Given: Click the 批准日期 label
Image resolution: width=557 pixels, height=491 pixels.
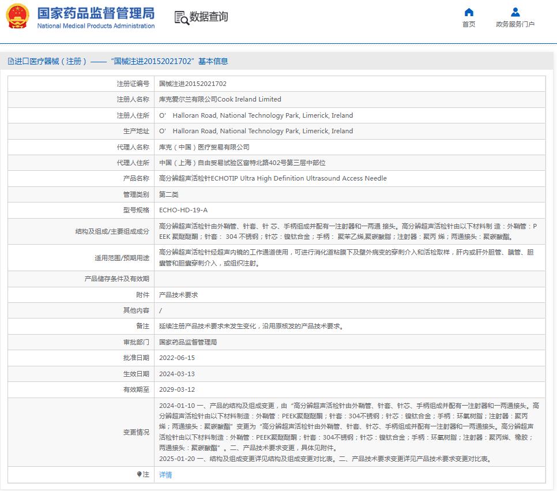Looking at the screenshot, I should point(136,358).
